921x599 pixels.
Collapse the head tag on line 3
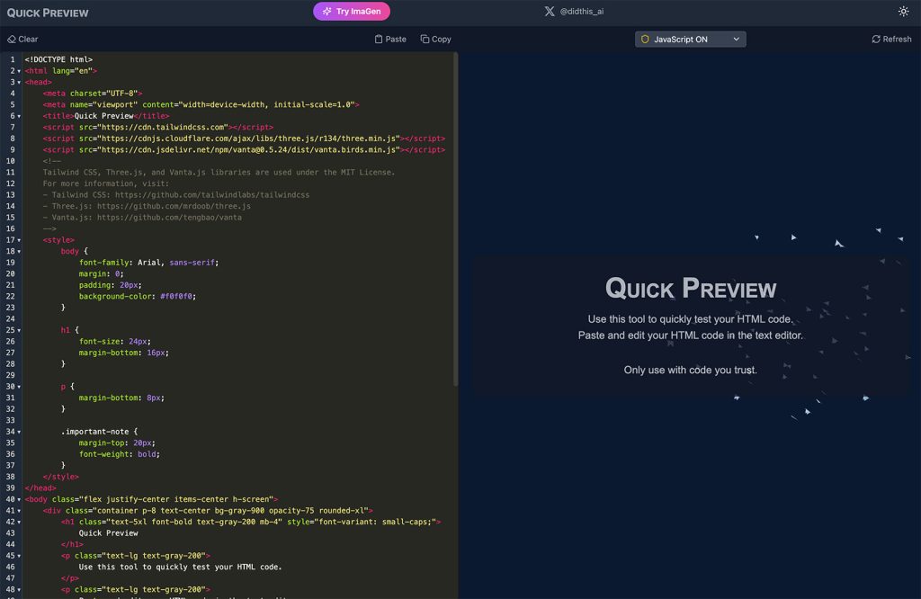19,82
